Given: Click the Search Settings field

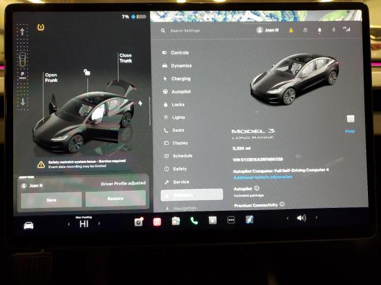Looking at the screenshot, I should [185, 30].
